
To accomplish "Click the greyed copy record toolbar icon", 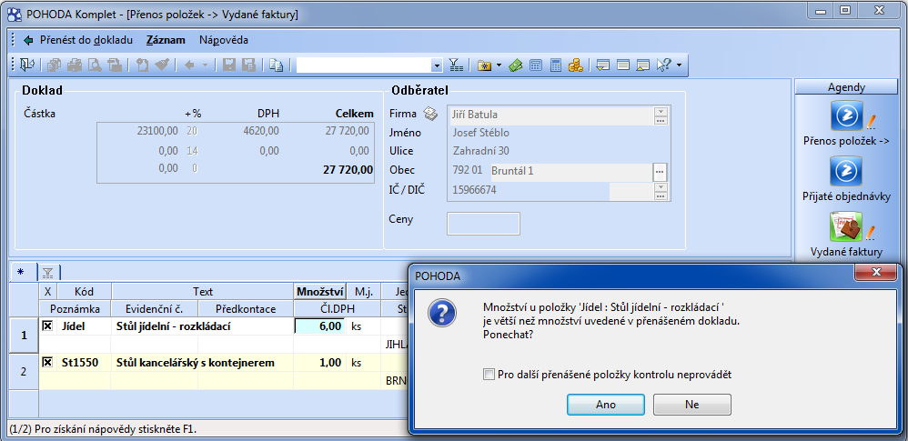I will (55, 65).
